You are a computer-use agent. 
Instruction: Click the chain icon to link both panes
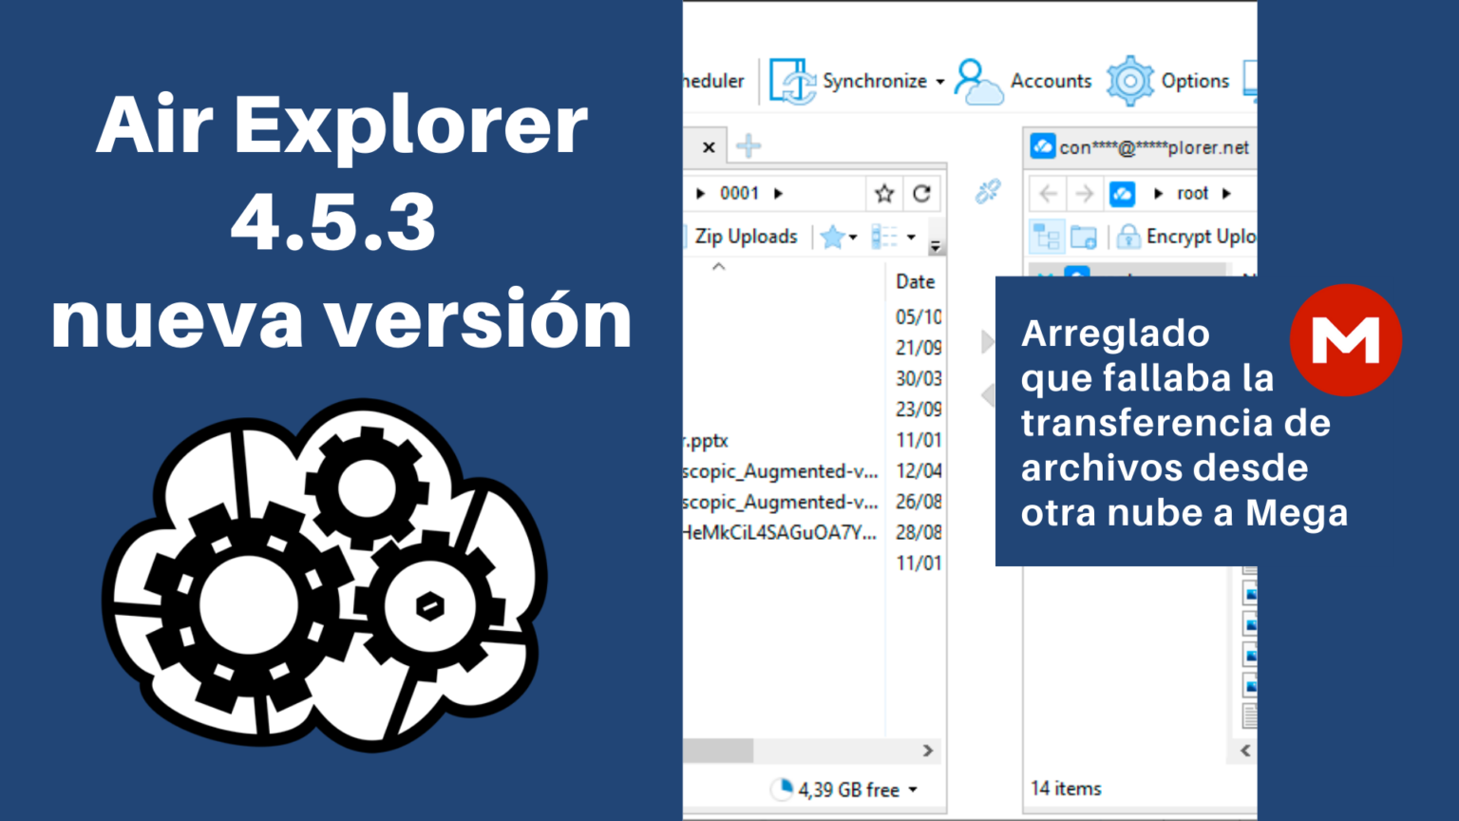(x=987, y=191)
